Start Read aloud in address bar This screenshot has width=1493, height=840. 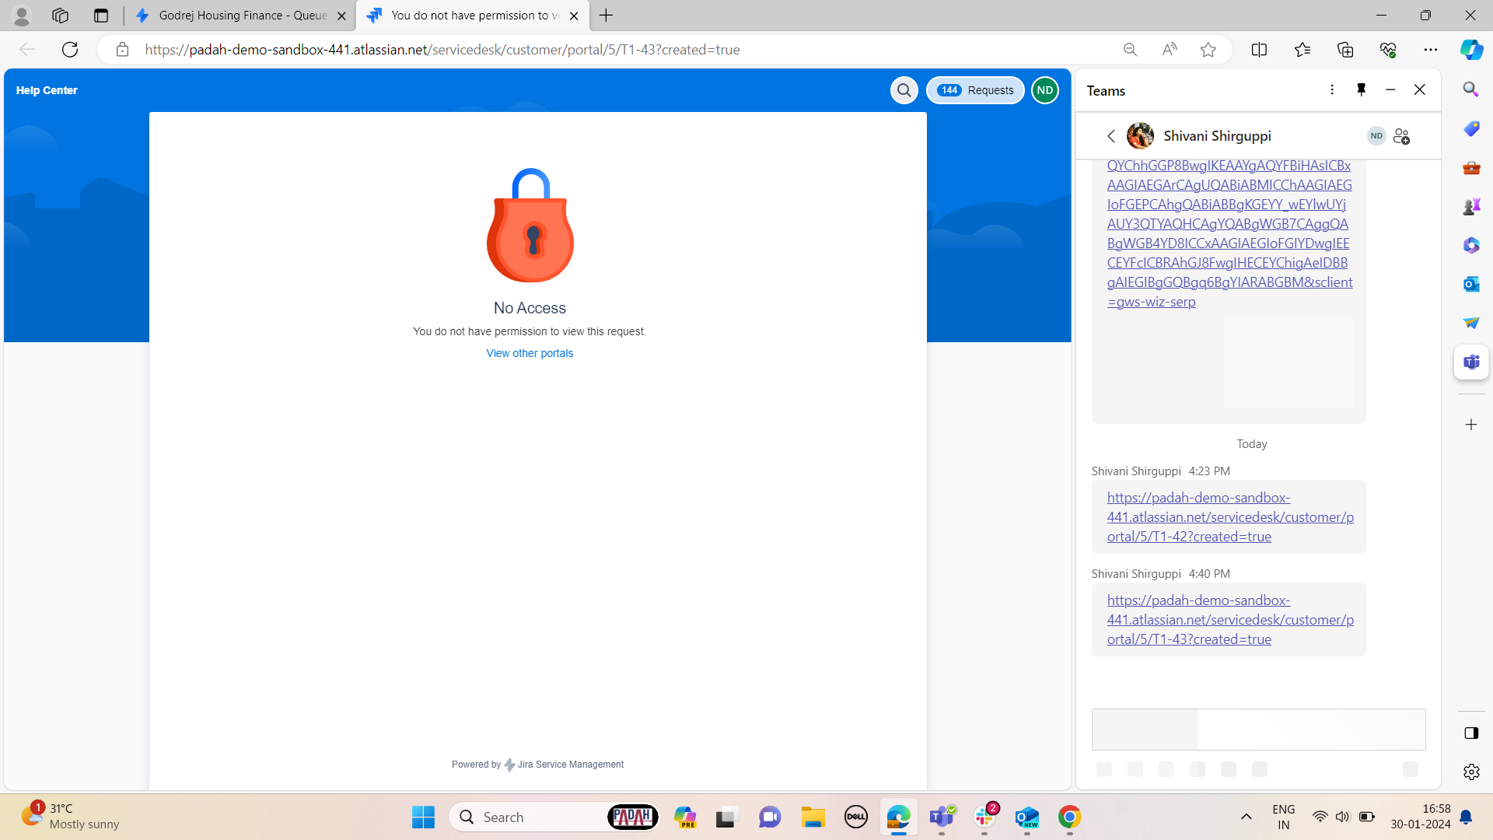tap(1169, 50)
